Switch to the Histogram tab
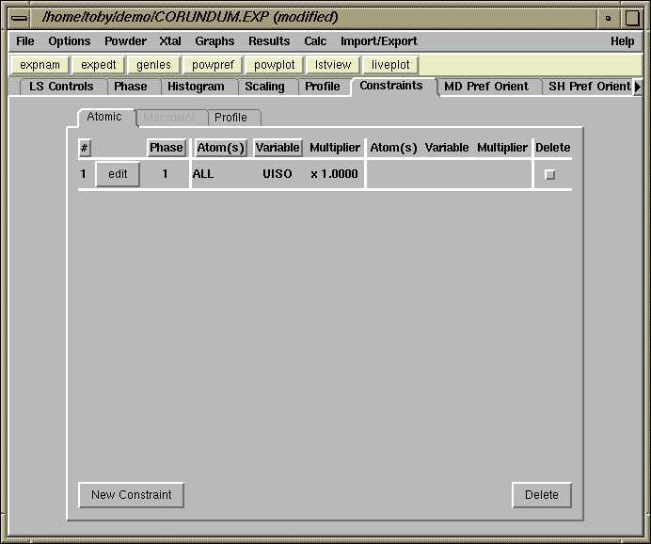Viewport: 651px width, 544px height. 196,87
